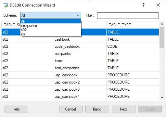
Task: Click the scrollbar down arrow
Action: click(x=162, y=97)
